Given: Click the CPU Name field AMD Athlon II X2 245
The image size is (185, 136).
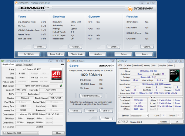Looking at the screenshot, I should point(148,71).
